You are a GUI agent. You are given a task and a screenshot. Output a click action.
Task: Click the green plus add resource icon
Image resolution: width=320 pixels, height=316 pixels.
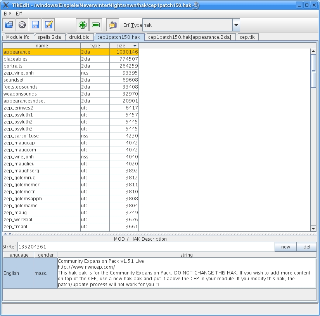click(82, 25)
